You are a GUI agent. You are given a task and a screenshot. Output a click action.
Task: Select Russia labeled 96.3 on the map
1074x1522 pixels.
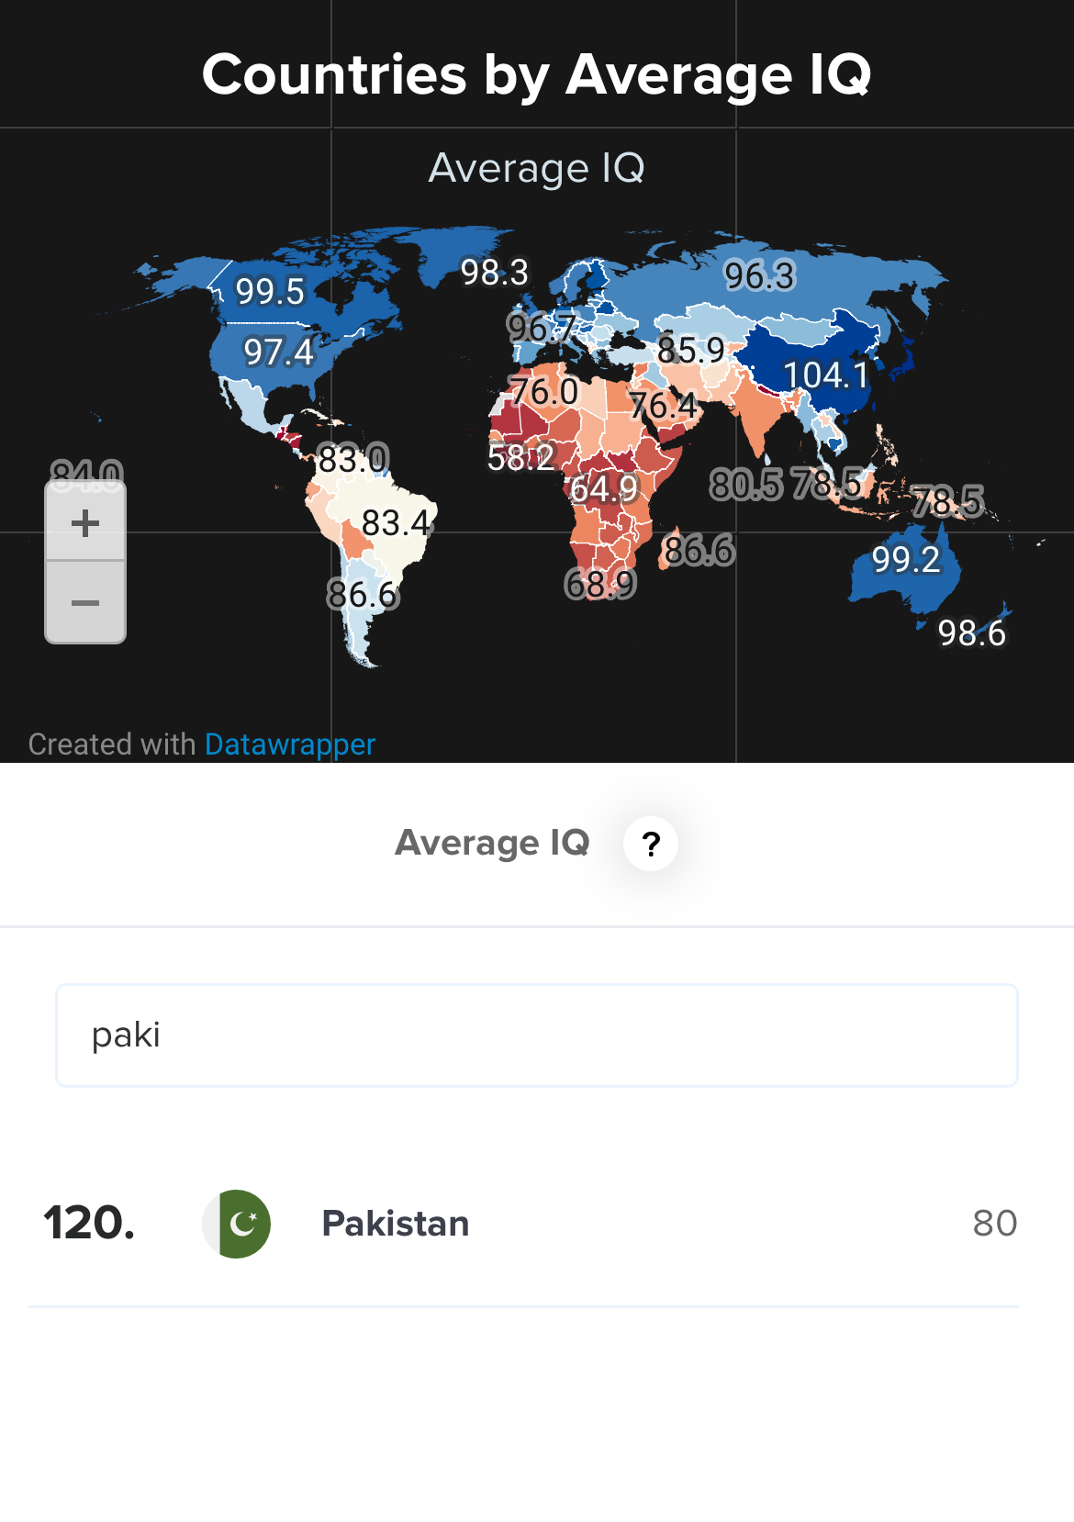759,275
